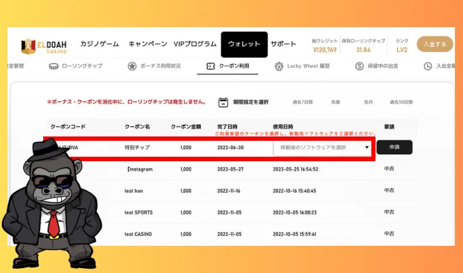Filter by 過去30日間
The image size is (463, 273).
(401, 103)
